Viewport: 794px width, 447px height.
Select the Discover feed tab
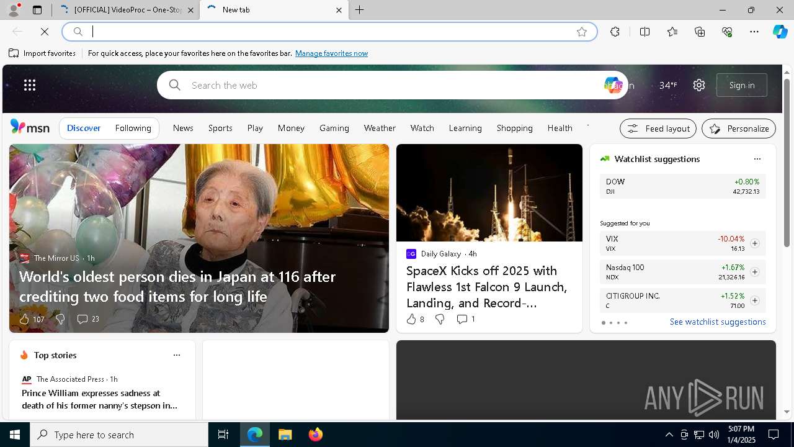(x=84, y=128)
